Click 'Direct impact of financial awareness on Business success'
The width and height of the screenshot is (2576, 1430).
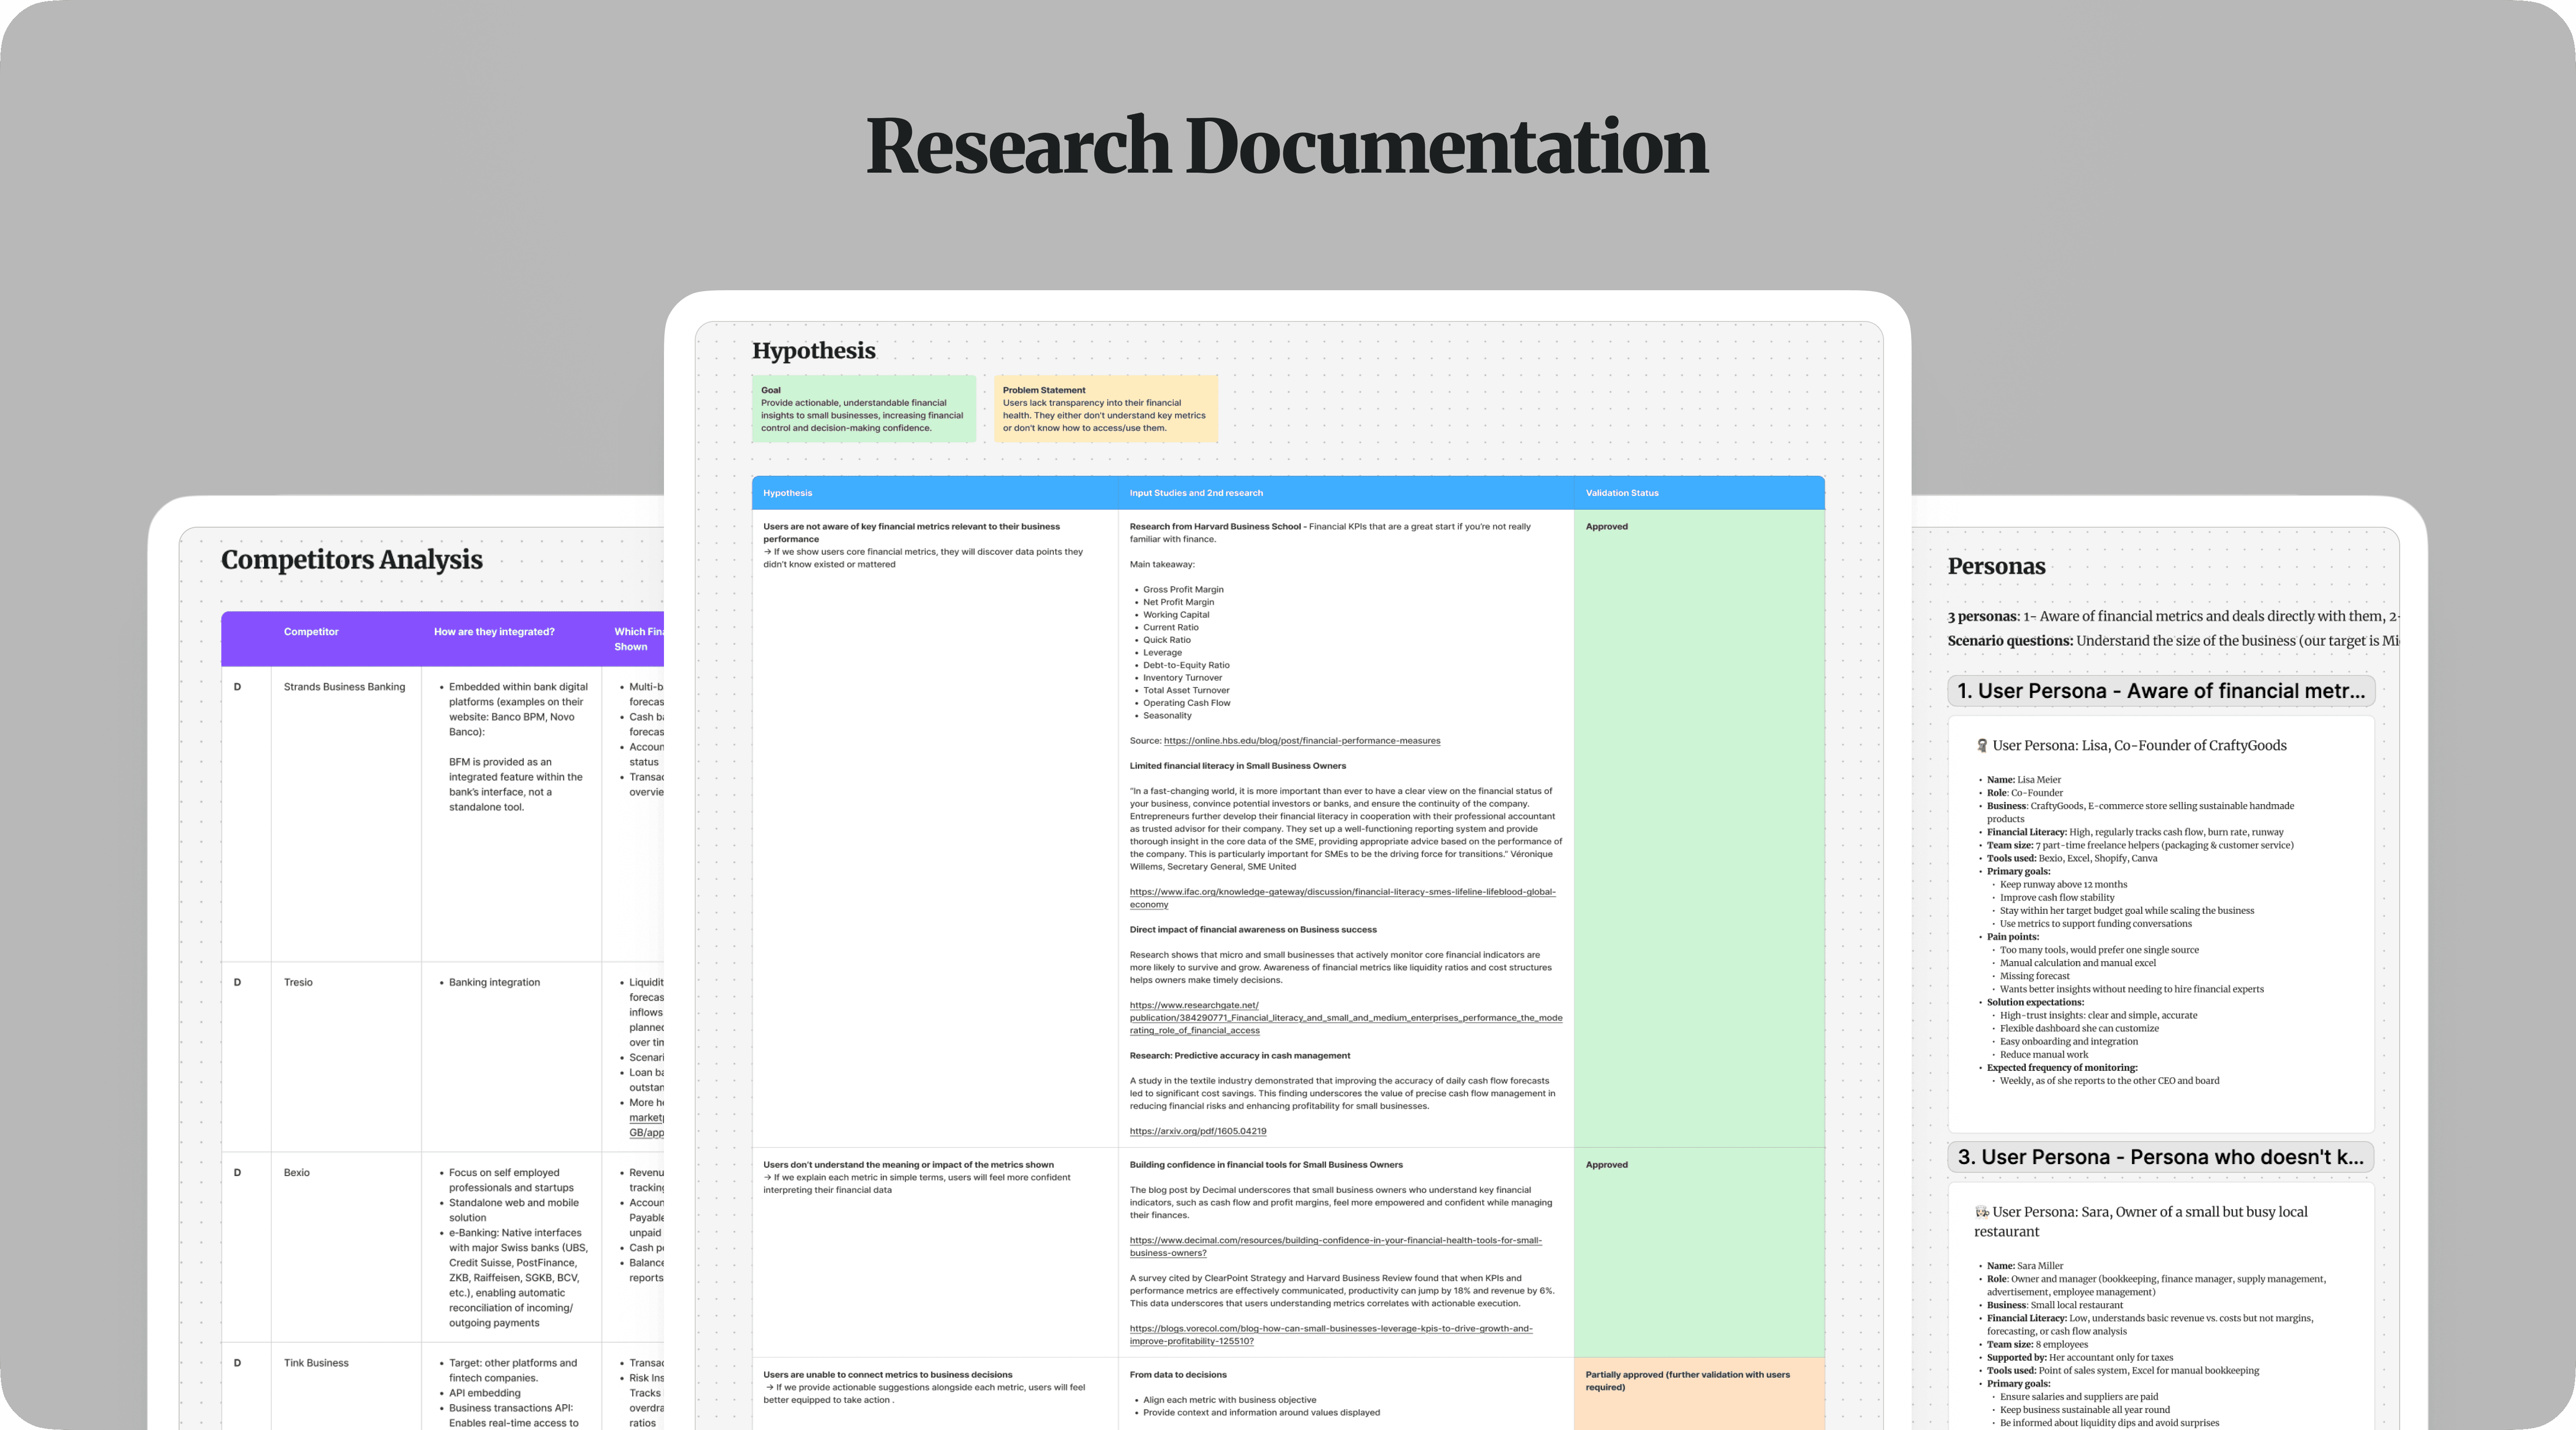tap(1253, 930)
